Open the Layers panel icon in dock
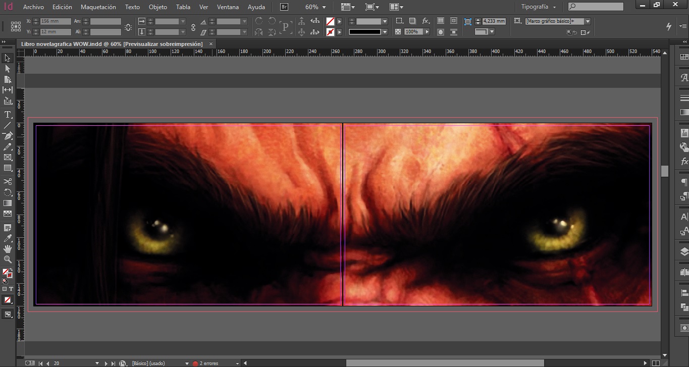Image resolution: width=689 pixels, height=367 pixels. [684, 251]
